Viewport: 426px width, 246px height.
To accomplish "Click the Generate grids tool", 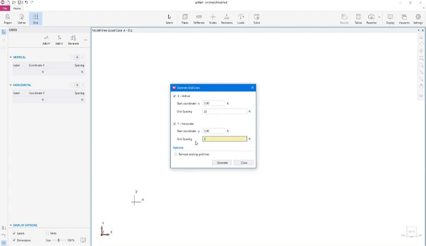I will (x=73, y=40).
